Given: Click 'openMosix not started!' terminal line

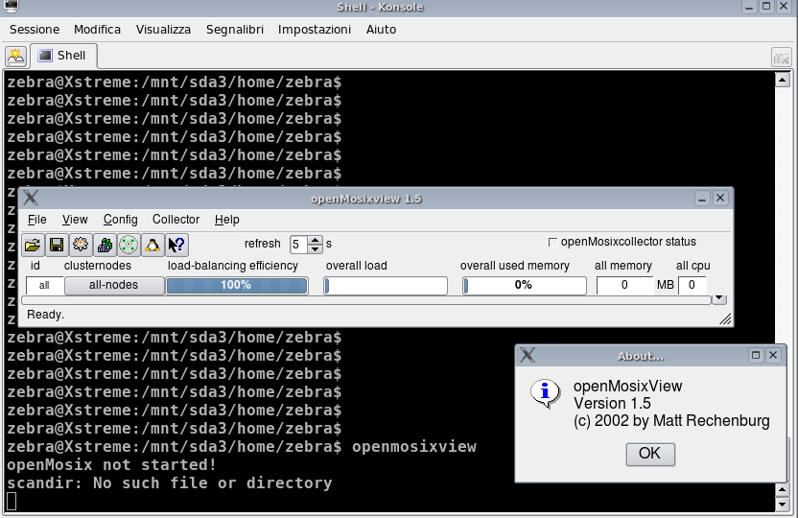Looking at the screenshot, I should point(111,465).
